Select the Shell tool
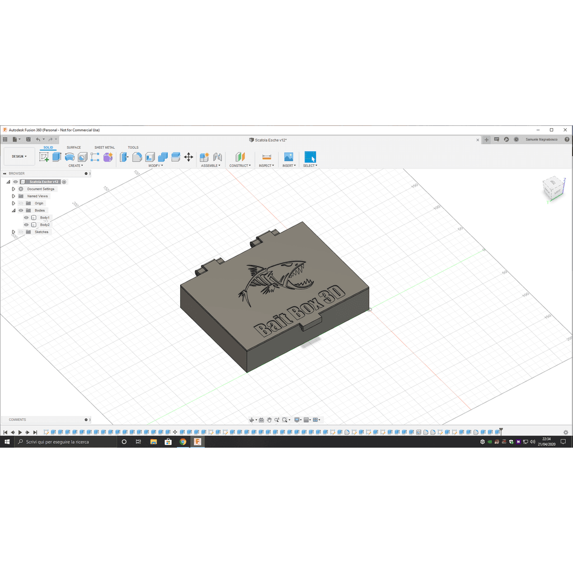Image resolution: width=573 pixels, height=573 pixels. [150, 157]
